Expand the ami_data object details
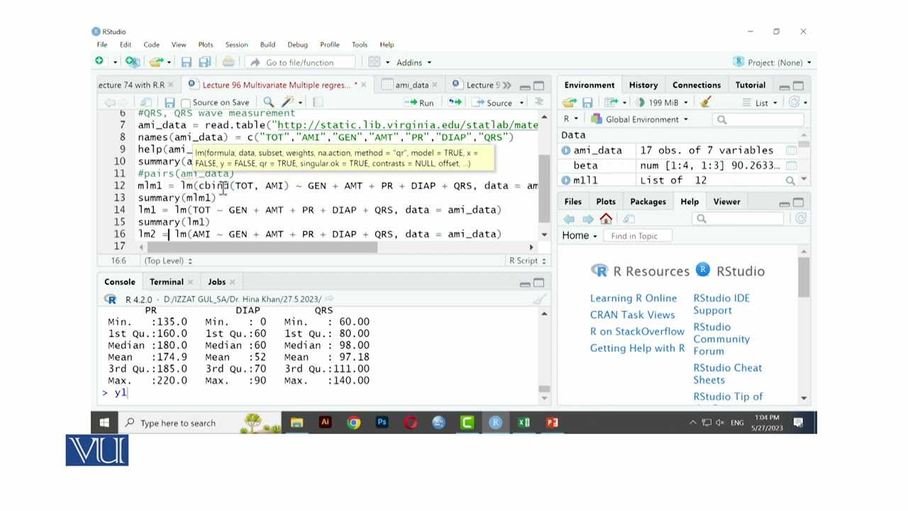The width and height of the screenshot is (908, 511). coord(566,150)
